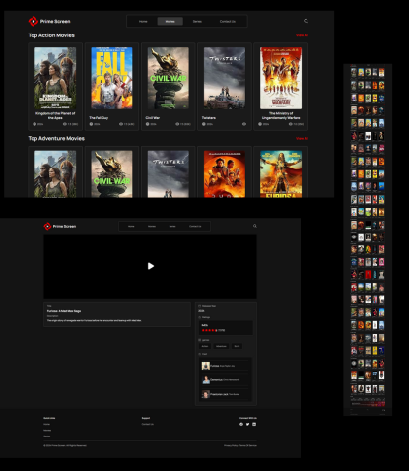Viewport: 409px width, 471px height.
Task: Open search on the movie detail page
Action: pyautogui.click(x=255, y=226)
